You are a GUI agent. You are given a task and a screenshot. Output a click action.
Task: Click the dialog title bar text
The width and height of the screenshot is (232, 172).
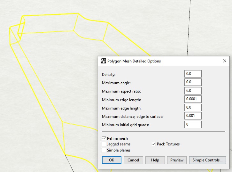coord(134,61)
